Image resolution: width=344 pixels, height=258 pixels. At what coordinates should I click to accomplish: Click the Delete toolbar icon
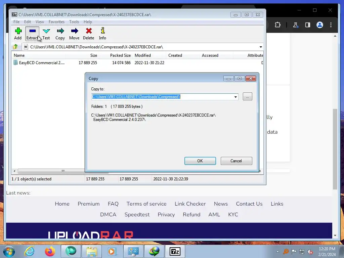[89, 34]
